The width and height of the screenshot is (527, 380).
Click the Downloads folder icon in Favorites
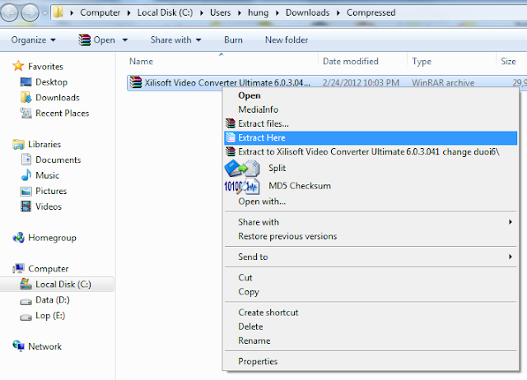click(26, 97)
